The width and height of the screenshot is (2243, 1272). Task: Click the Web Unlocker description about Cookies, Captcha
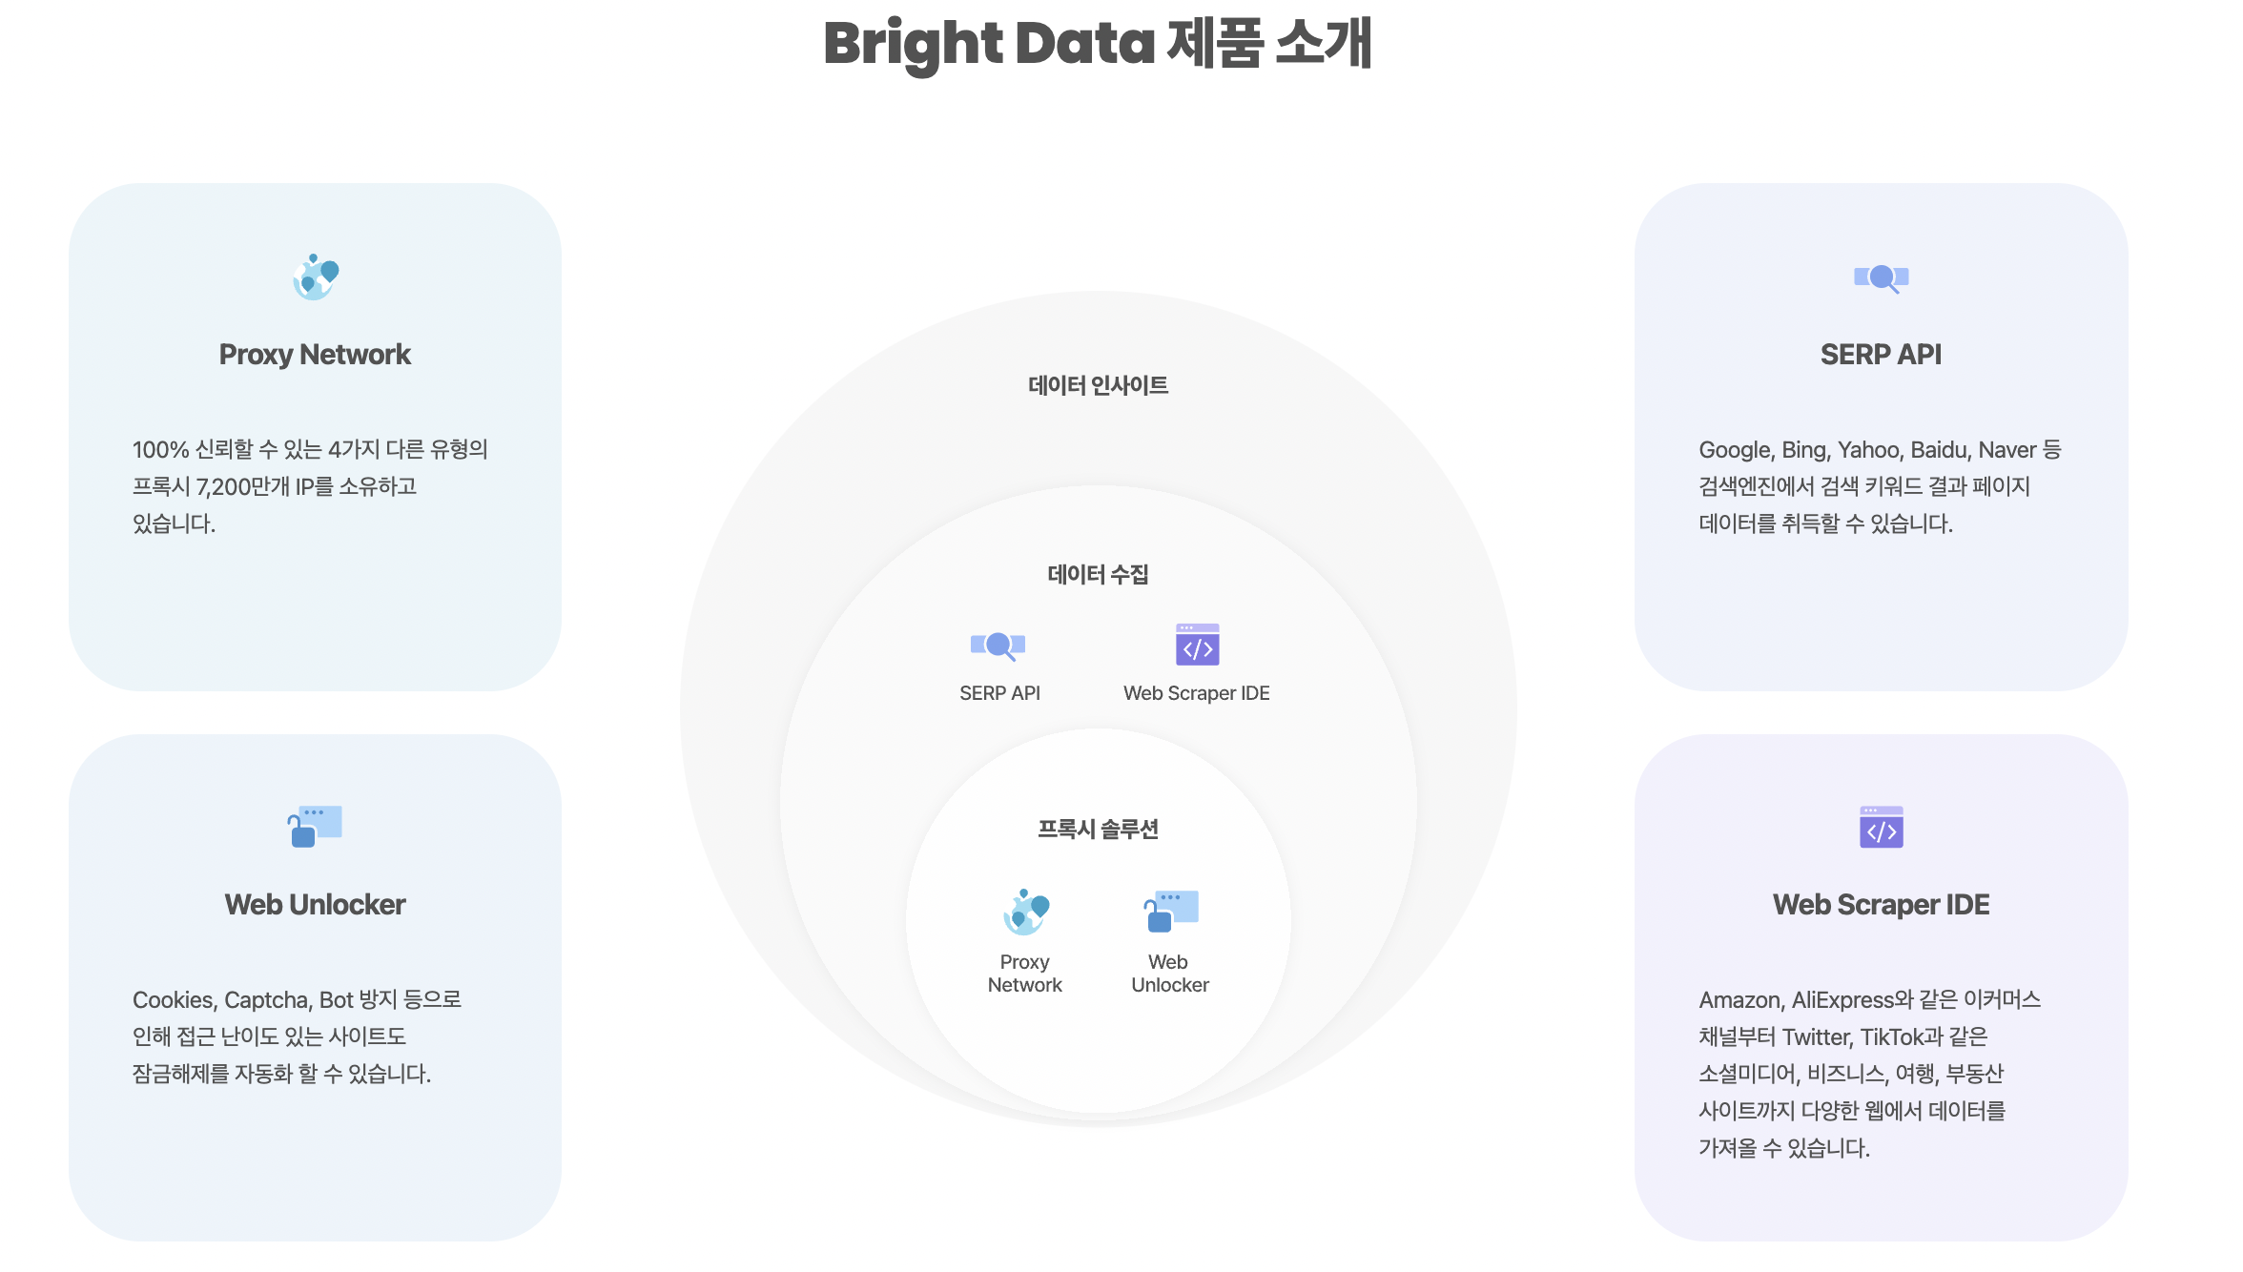point(297,1036)
